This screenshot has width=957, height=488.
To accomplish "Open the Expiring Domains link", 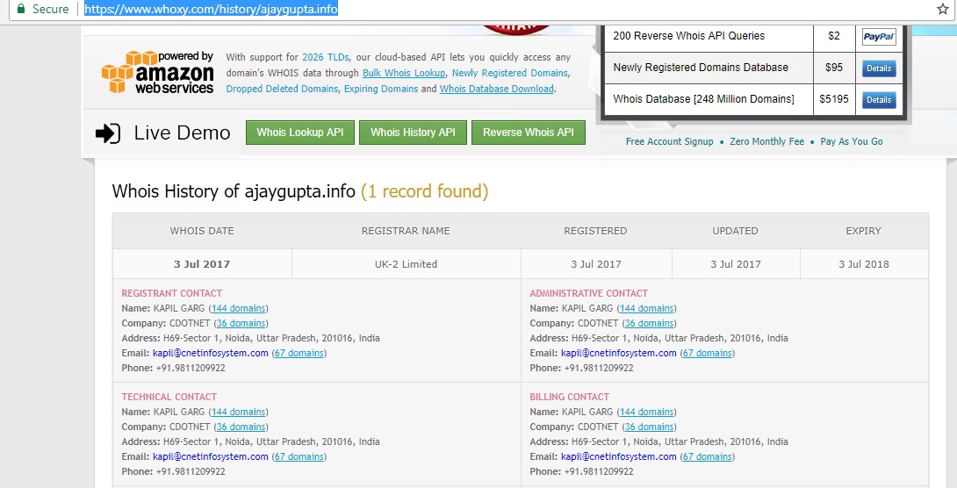I will pyautogui.click(x=381, y=89).
